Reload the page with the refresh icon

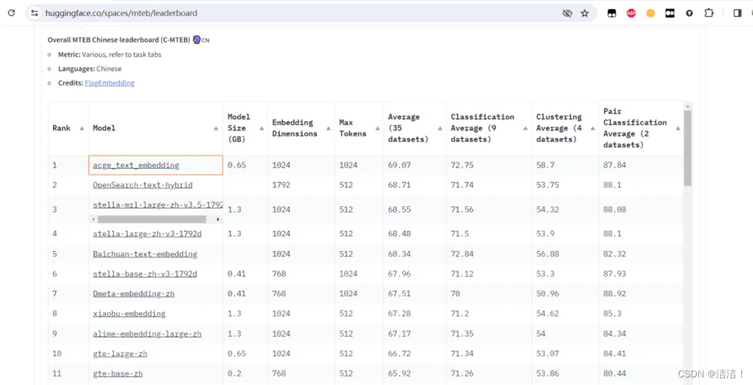[12, 13]
